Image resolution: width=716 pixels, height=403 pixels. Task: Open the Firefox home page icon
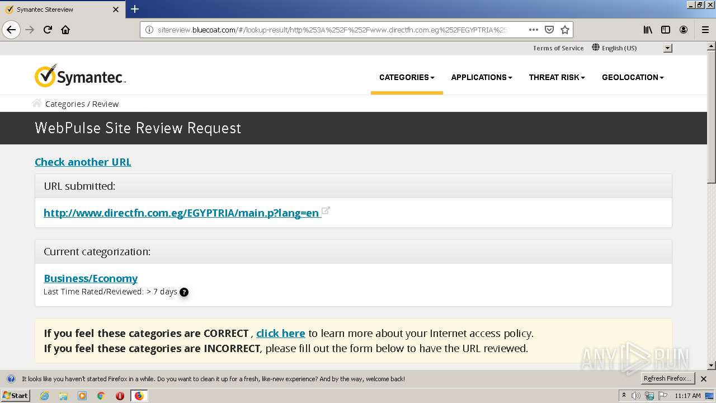65,30
